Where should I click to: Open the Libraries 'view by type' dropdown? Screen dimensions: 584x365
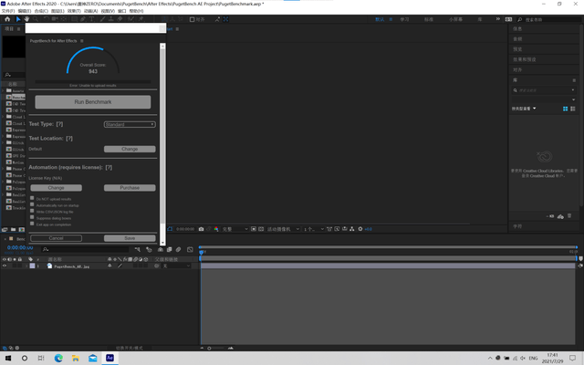coord(524,109)
